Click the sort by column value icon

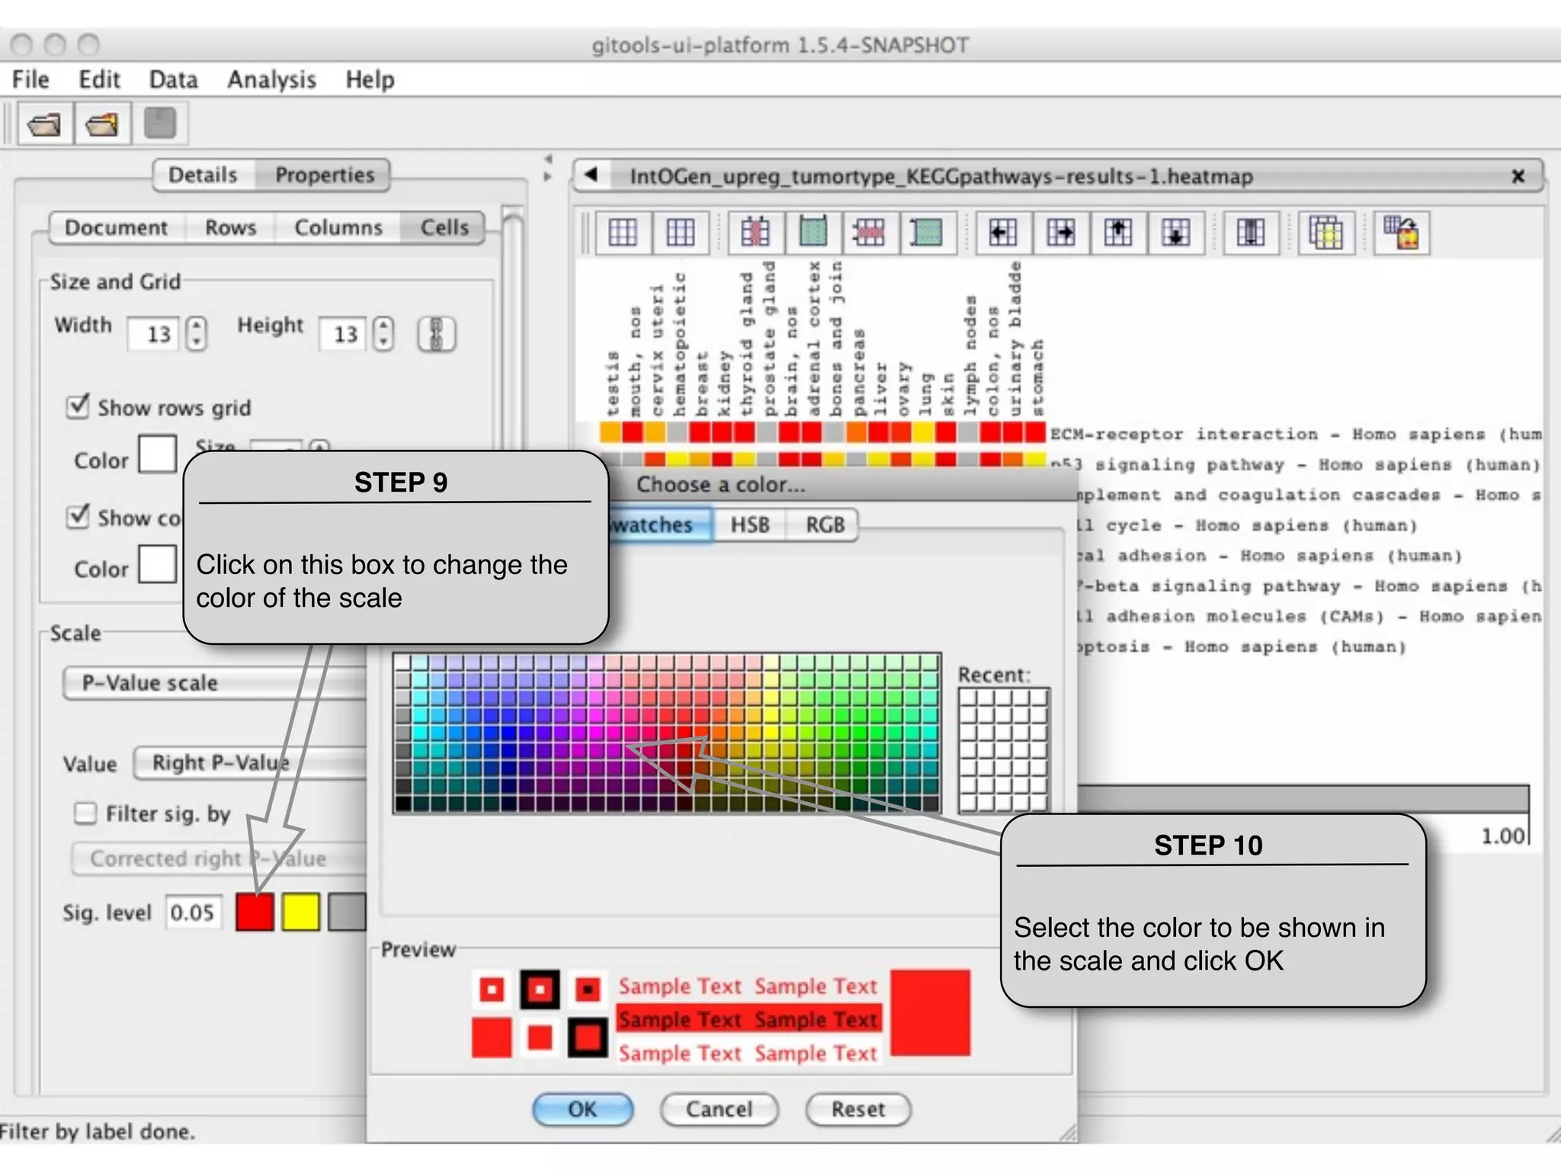[1251, 233]
